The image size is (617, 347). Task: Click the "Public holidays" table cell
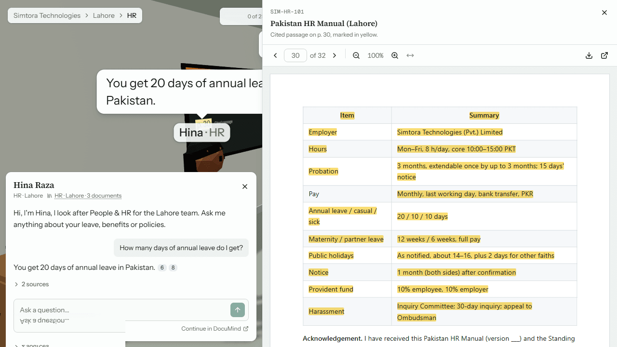(347, 255)
